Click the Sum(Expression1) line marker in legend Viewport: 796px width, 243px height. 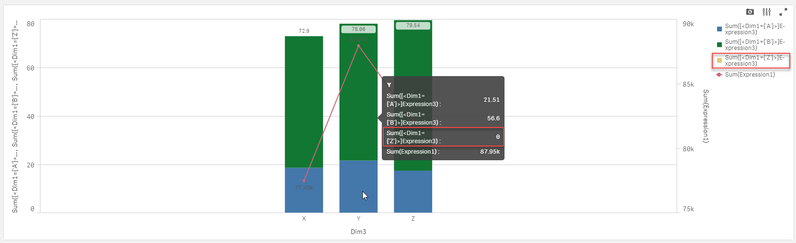[x=719, y=75]
